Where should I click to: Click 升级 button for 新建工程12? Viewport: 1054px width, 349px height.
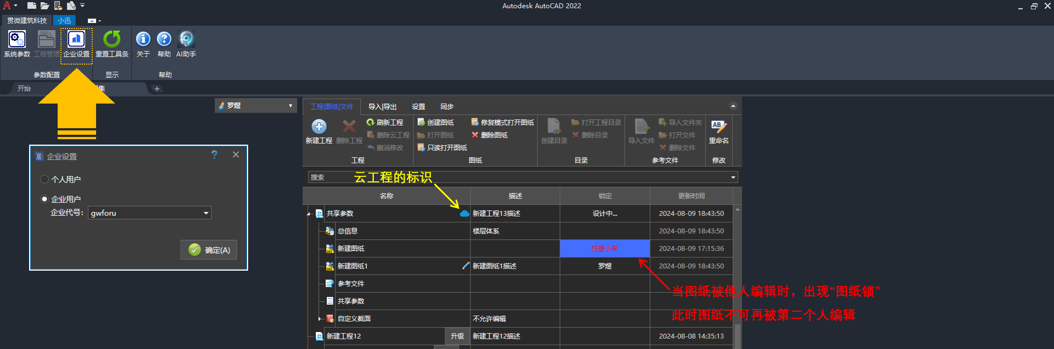click(457, 336)
